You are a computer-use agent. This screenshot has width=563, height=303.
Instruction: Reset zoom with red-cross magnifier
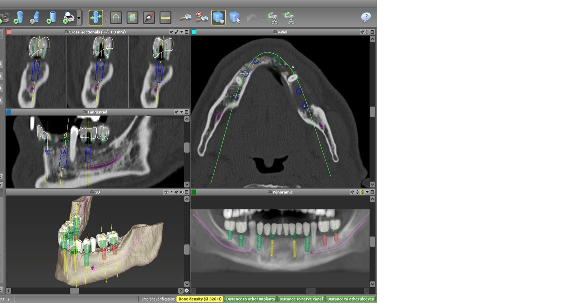pyautogui.click(x=201, y=17)
